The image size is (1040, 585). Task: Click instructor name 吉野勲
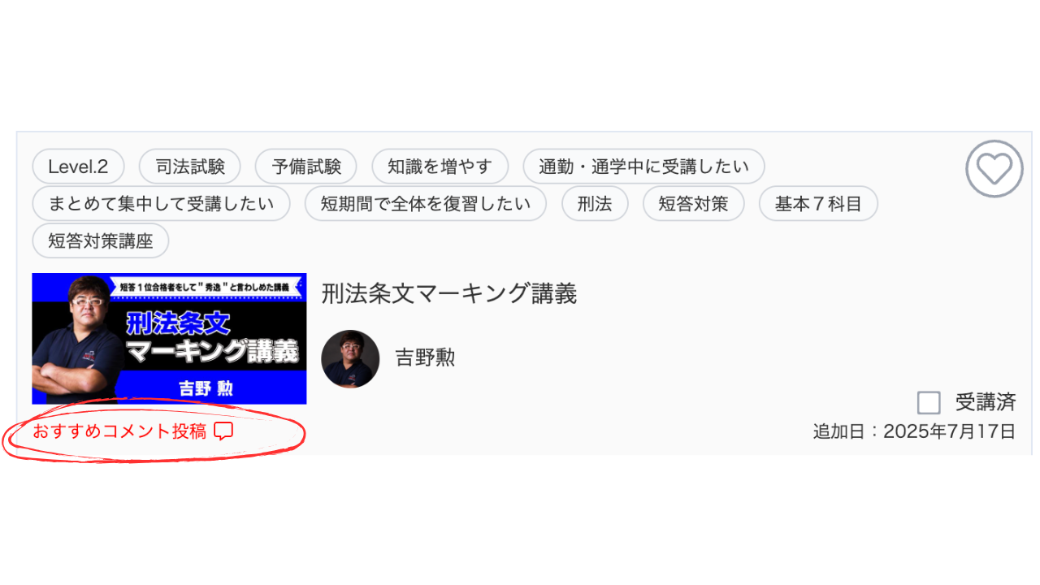pos(425,357)
